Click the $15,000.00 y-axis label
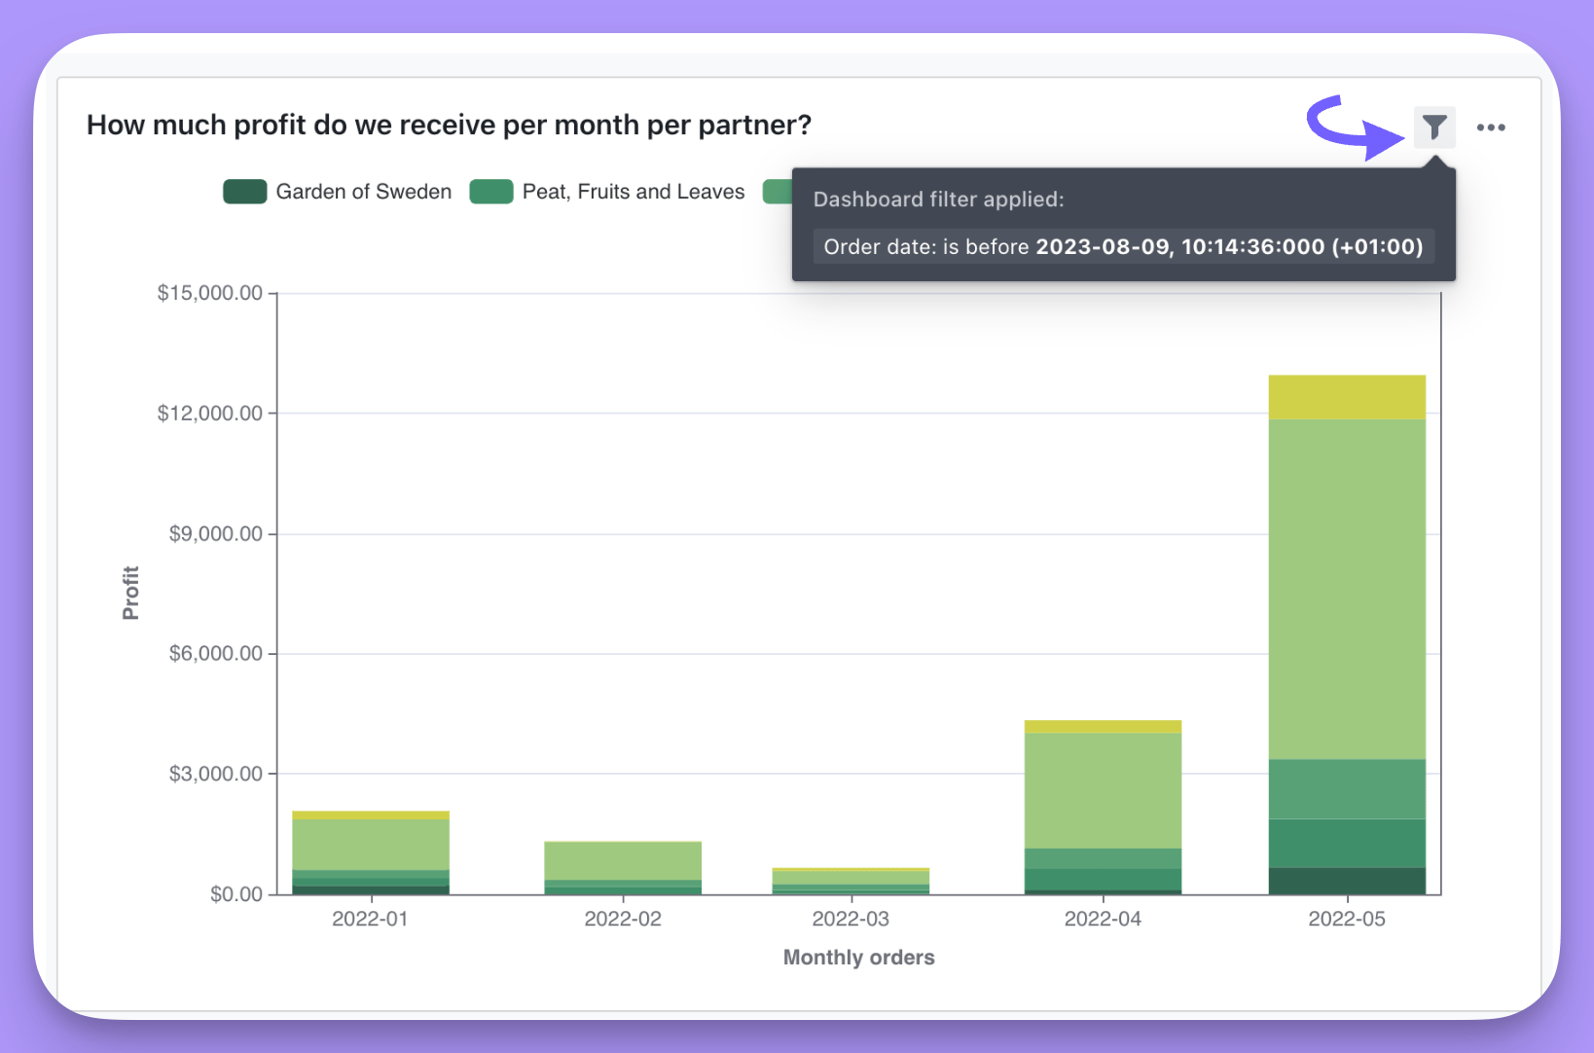 [x=210, y=293]
